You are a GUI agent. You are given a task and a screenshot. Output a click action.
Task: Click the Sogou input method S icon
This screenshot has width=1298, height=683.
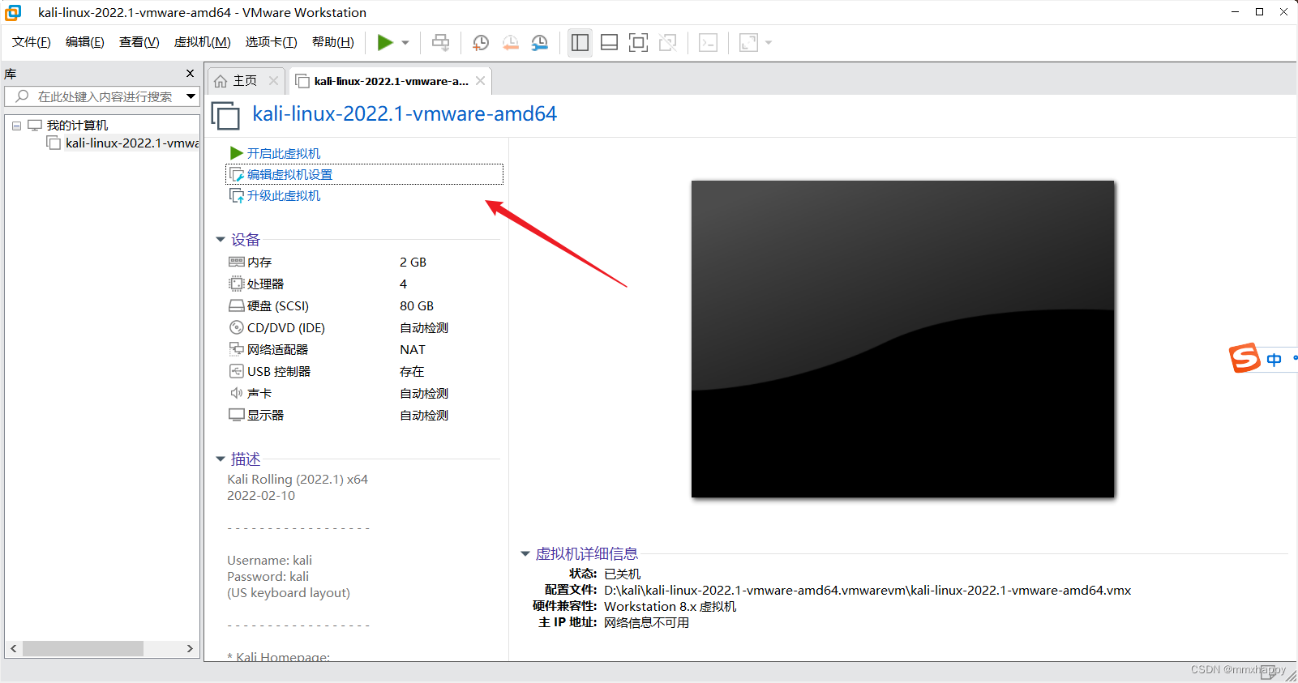tap(1244, 358)
